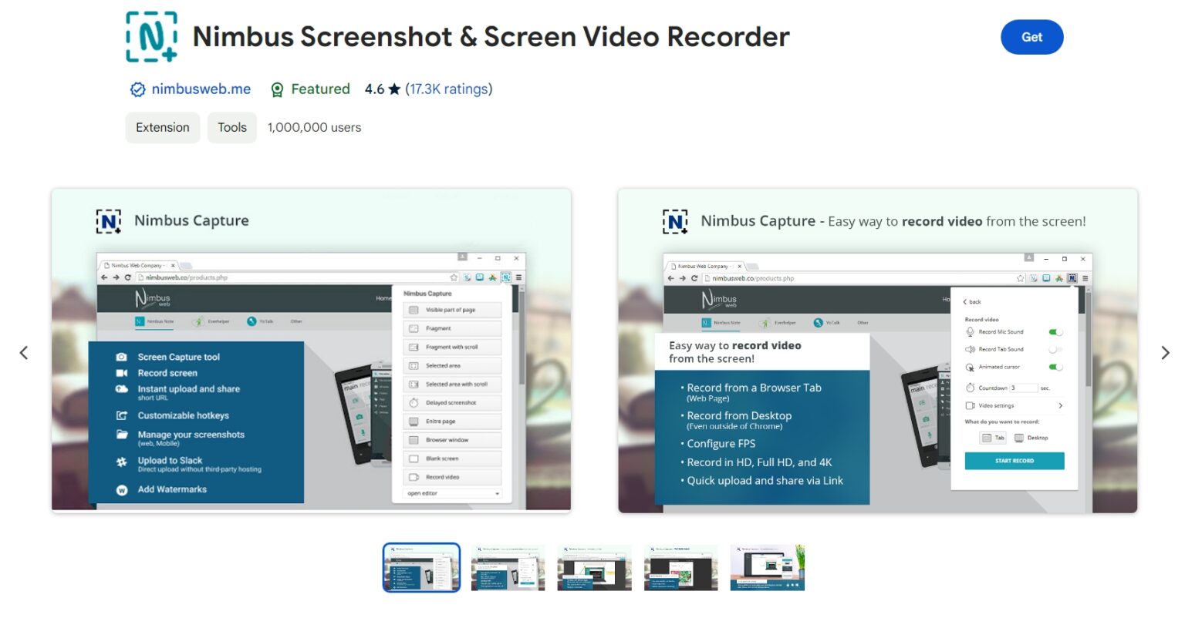Screen dimensions: 1185x618
Task: Click the countdown timer icon
Action: [971, 388]
